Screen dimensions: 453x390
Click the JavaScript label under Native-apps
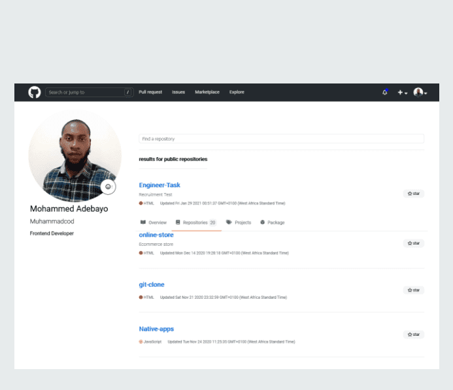[x=152, y=342]
